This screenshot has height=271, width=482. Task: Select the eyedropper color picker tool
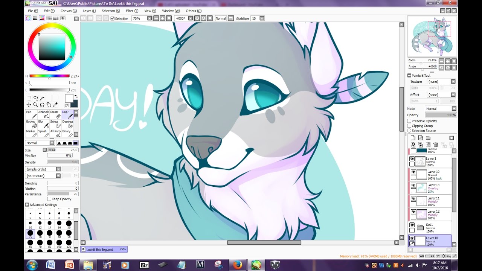click(56, 105)
